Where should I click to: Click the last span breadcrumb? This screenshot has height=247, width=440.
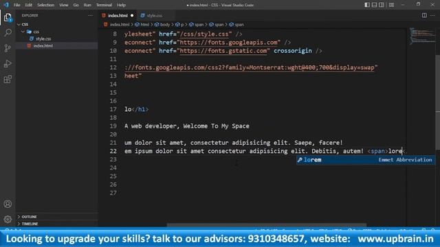point(239,25)
